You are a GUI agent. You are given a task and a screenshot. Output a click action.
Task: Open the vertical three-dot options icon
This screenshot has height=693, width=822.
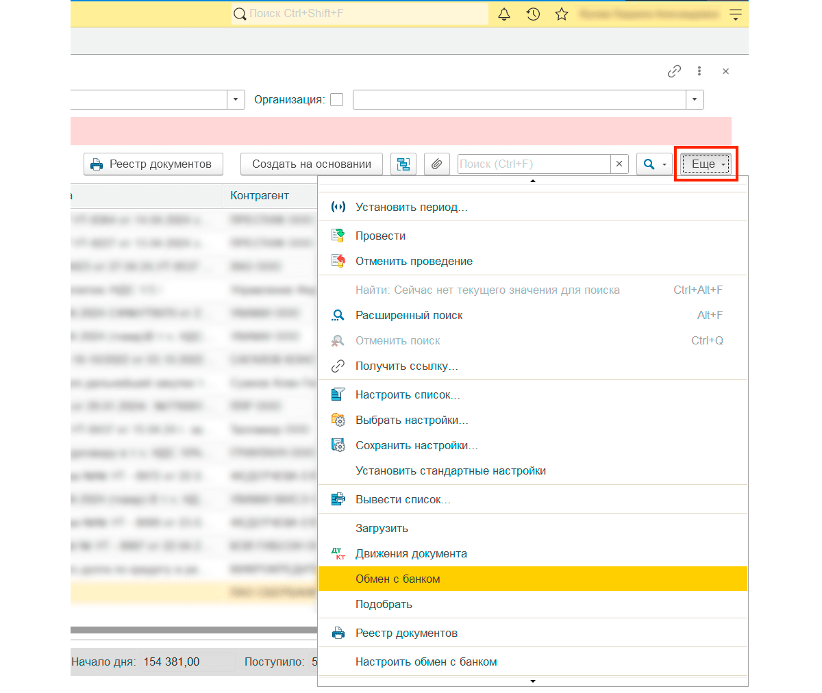(x=699, y=71)
